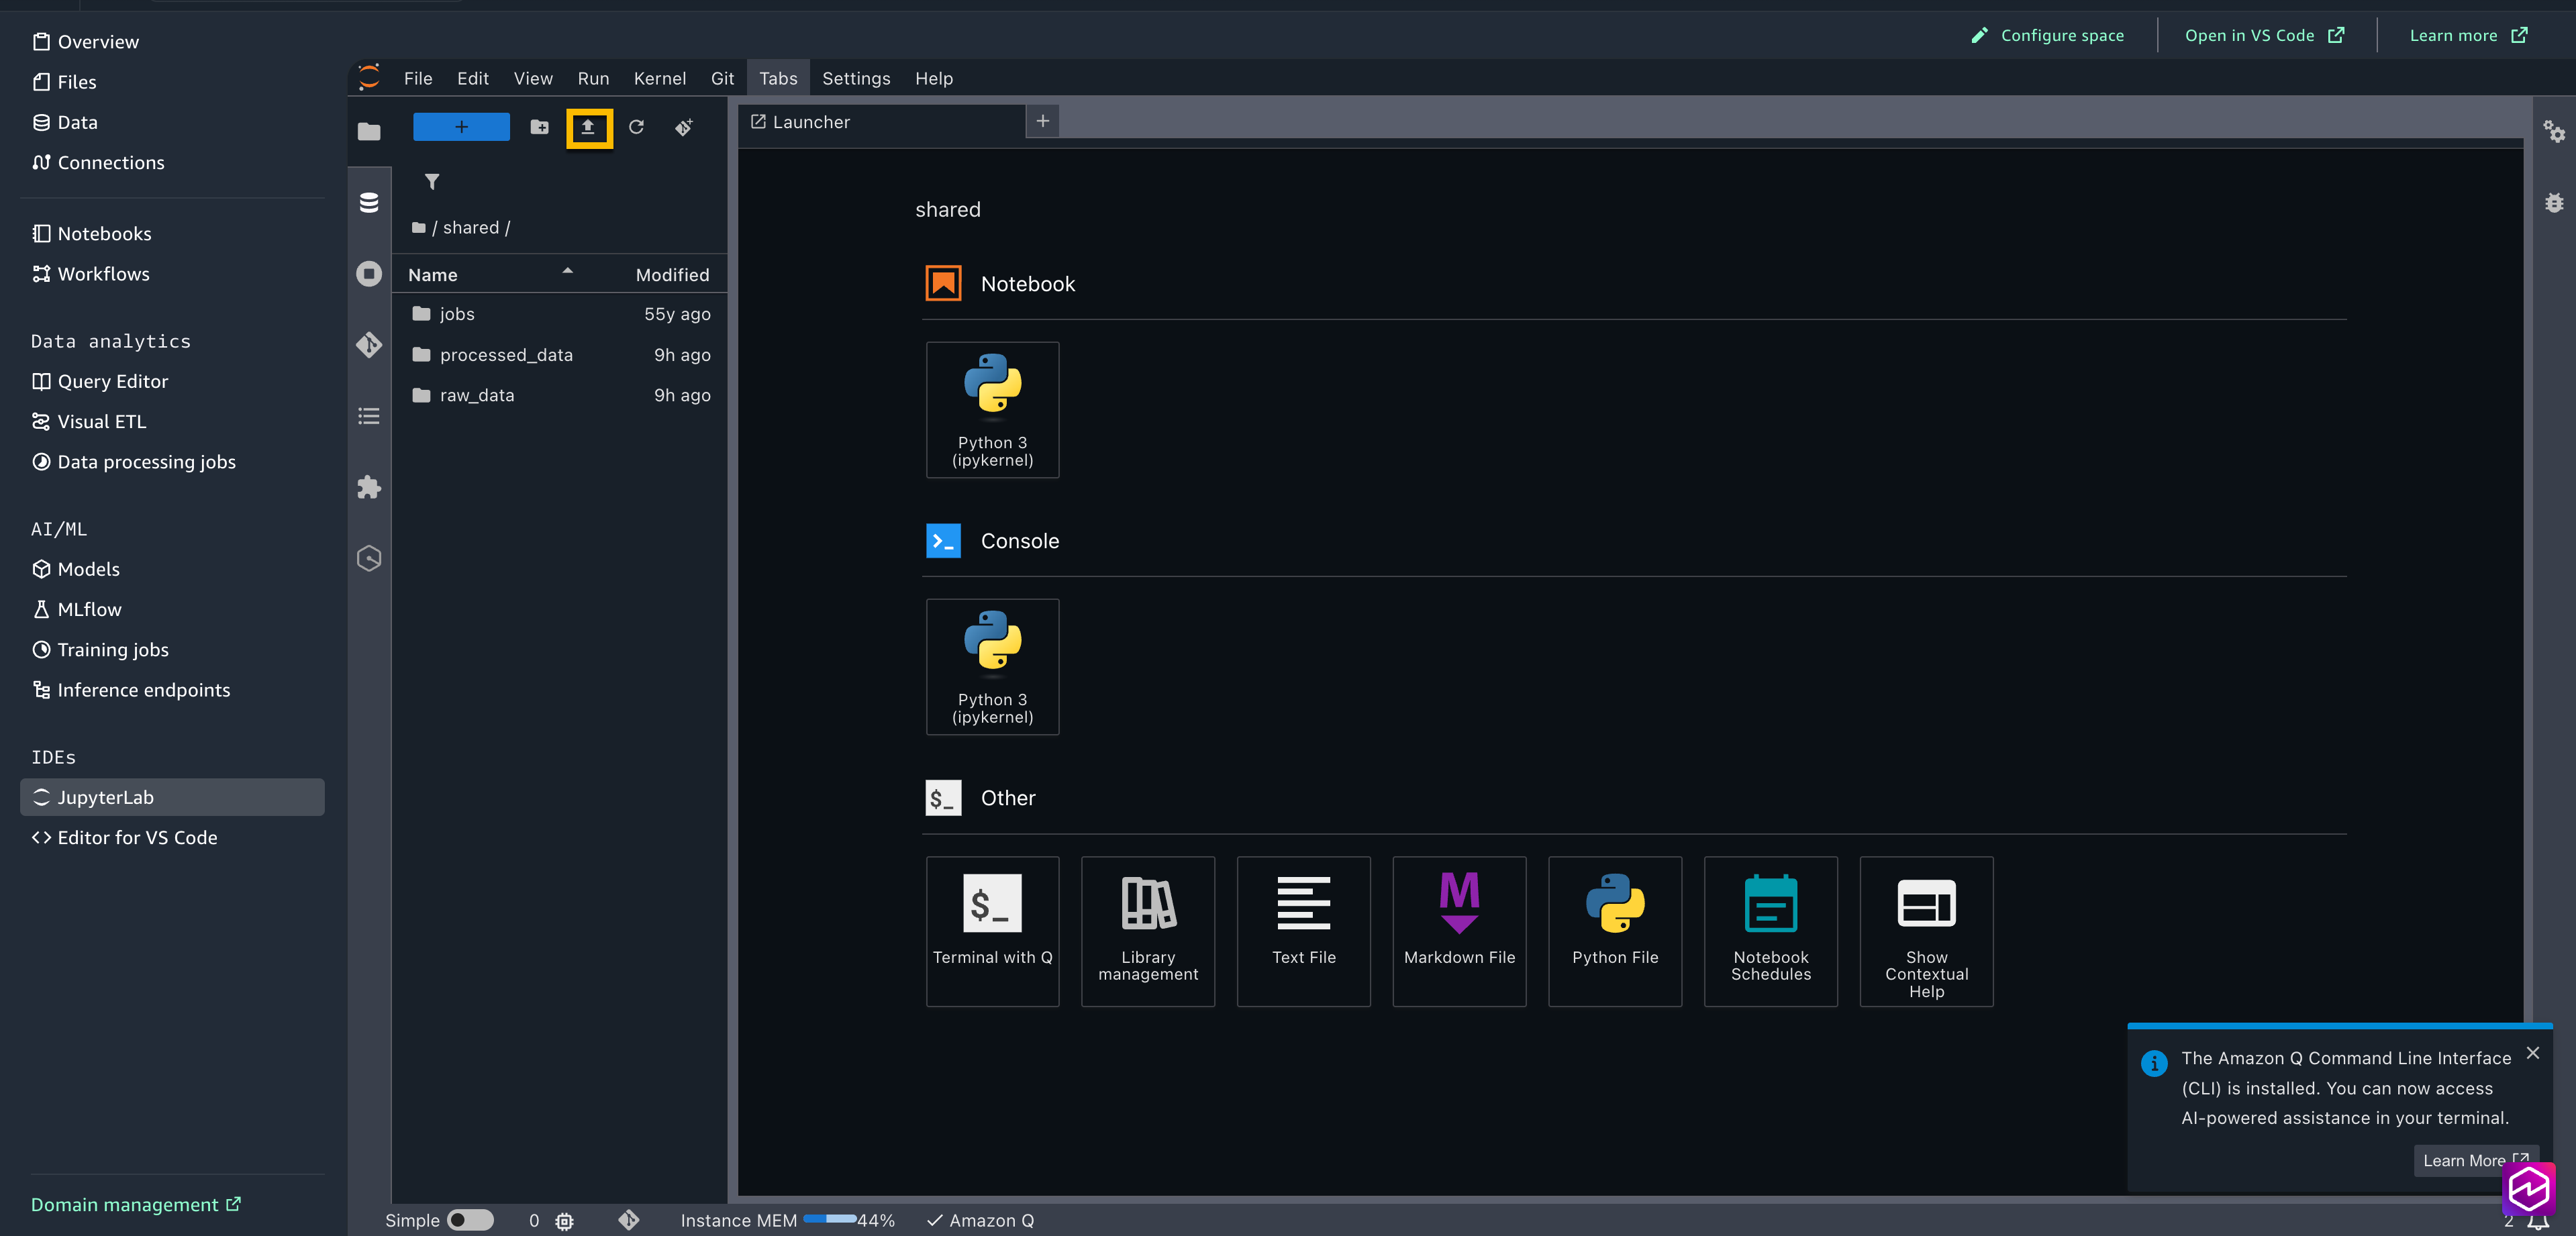Screen dimensions: 2576x1236
Task: Open Table of Contents sidebar icon
Action: coord(369,416)
